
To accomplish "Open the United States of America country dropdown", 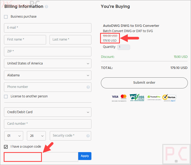I will pyautogui.click(x=48, y=63).
